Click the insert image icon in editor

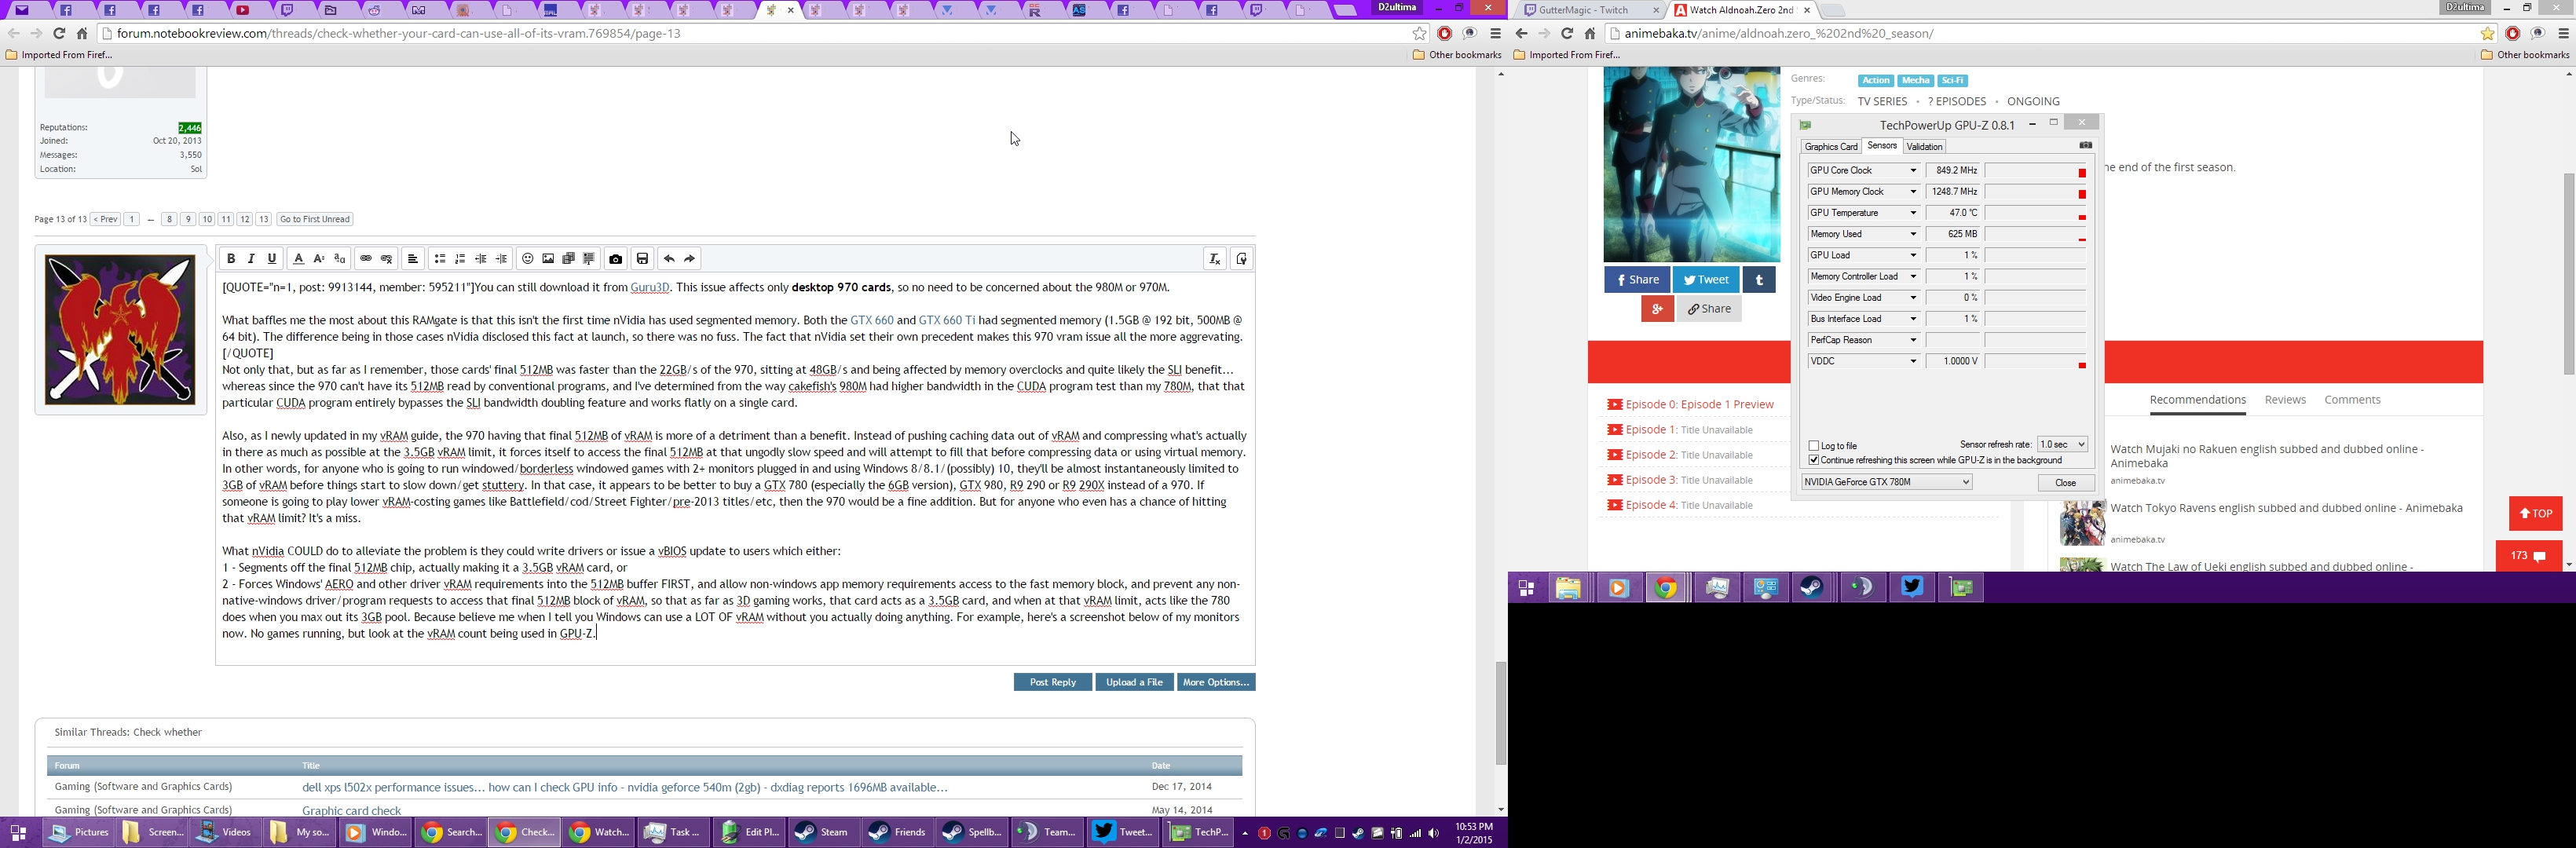coord(548,259)
